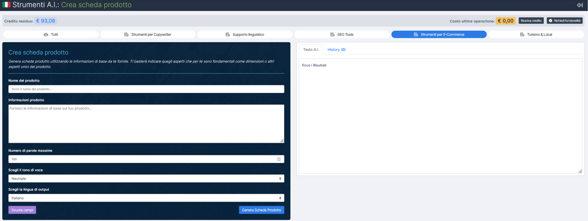Screen dimensions: 588x221
Task: Click the Italian flag icon
Action: tap(6, 5)
